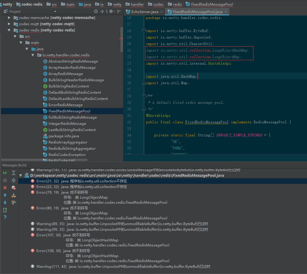Click Collapse All icon in Messages panel

click(14, 180)
